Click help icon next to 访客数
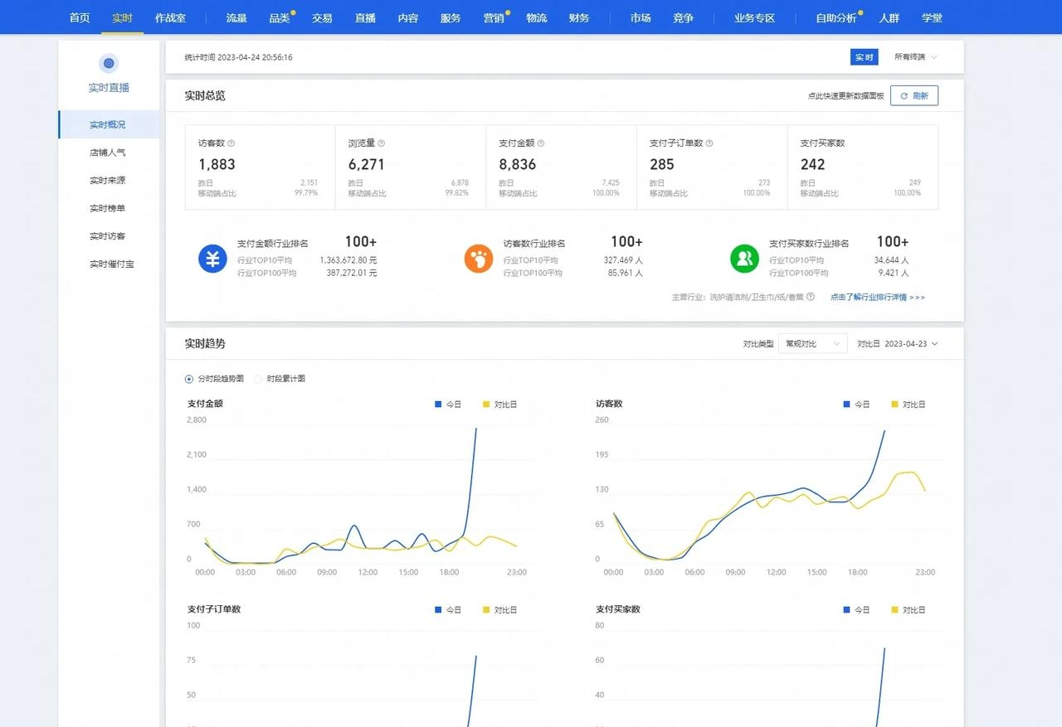Screen dimensions: 1062x727 (x=231, y=143)
